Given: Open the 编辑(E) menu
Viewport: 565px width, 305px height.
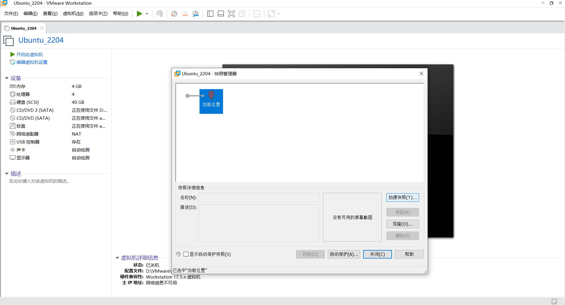Looking at the screenshot, I should [x=31, y=14].
